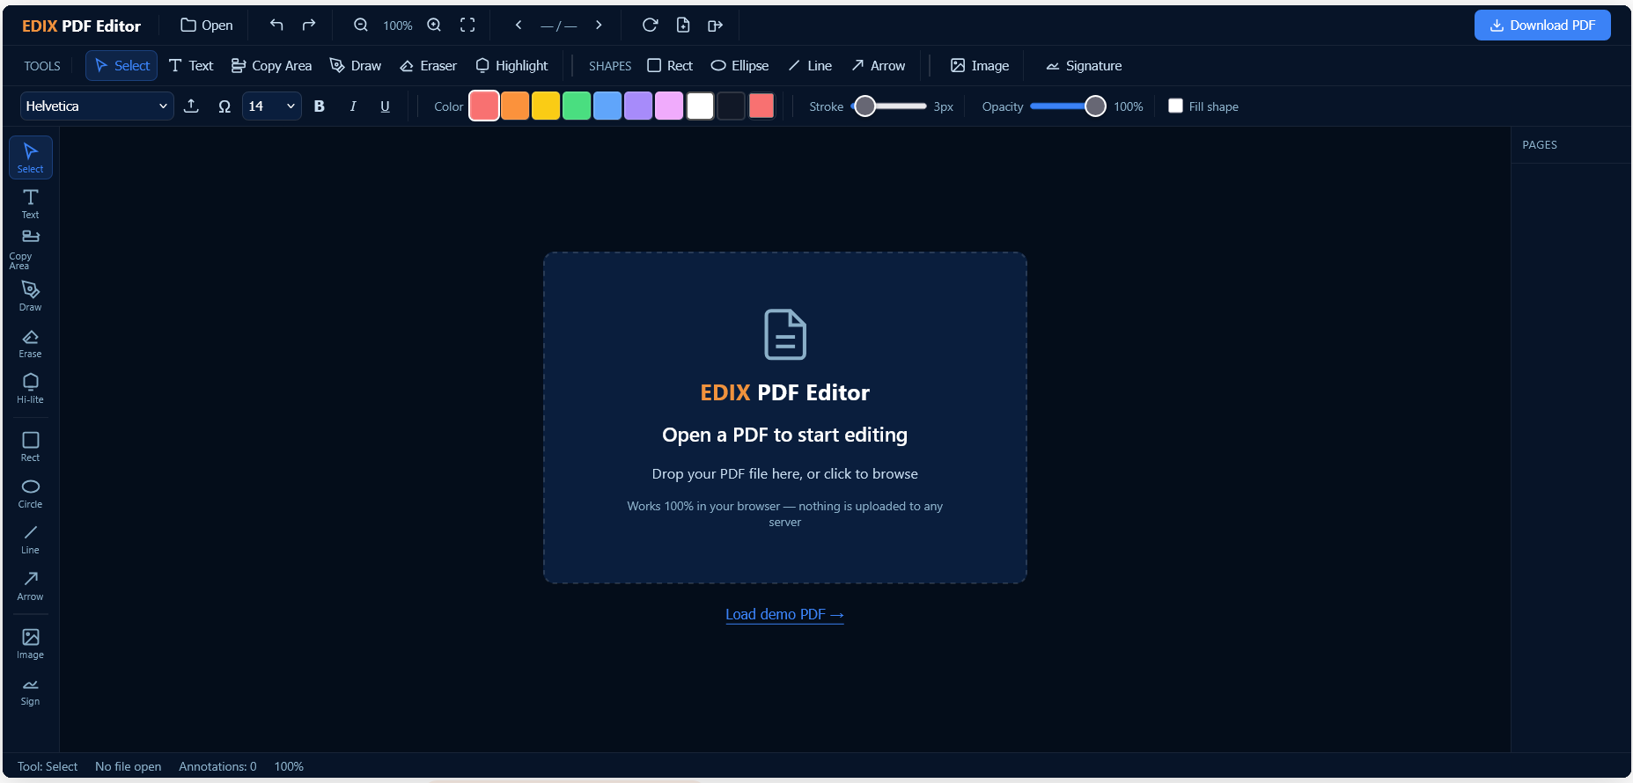Viewport: 1633px width, 783px height.
Task: Rotate the current page
Action: click(650, 25)
